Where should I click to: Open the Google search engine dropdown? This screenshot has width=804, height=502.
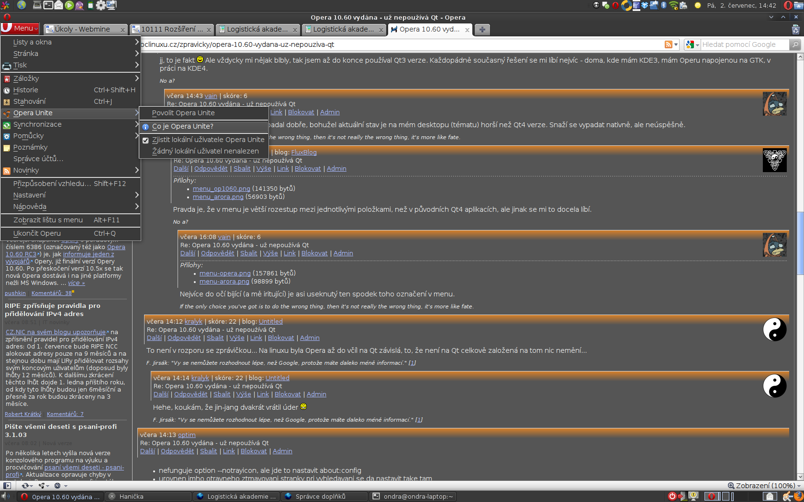[x=692, y=44]
